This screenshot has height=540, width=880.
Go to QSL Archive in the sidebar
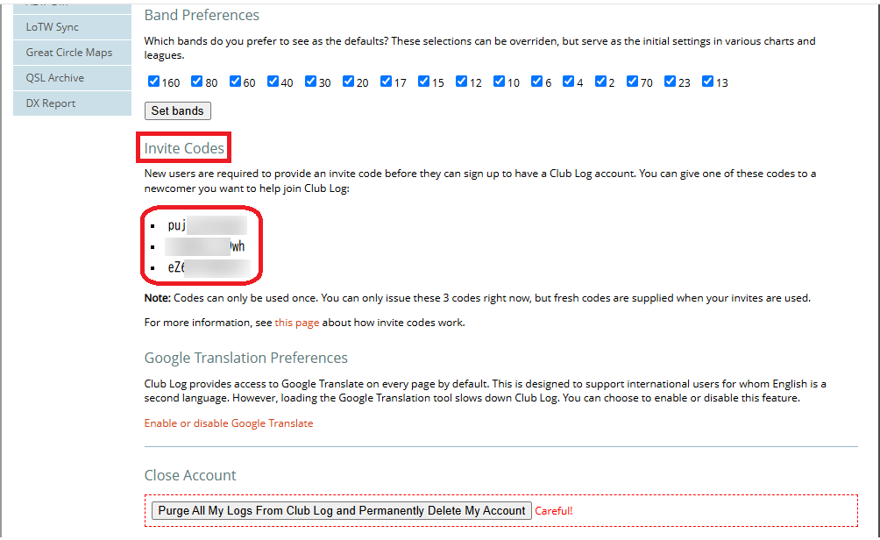[72, 77]
